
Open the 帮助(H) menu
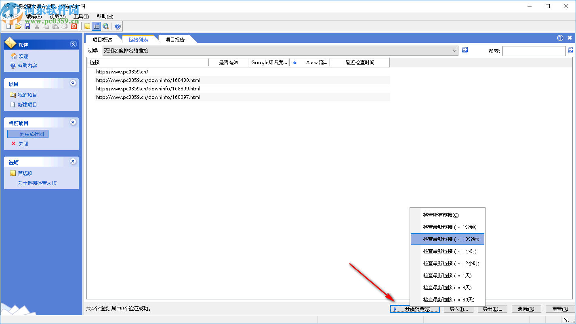coord(105,17)
